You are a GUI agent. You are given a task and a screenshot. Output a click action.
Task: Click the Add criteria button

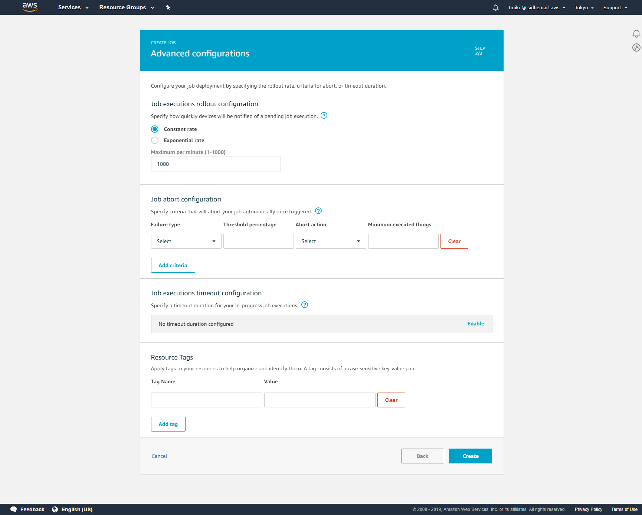173,265
